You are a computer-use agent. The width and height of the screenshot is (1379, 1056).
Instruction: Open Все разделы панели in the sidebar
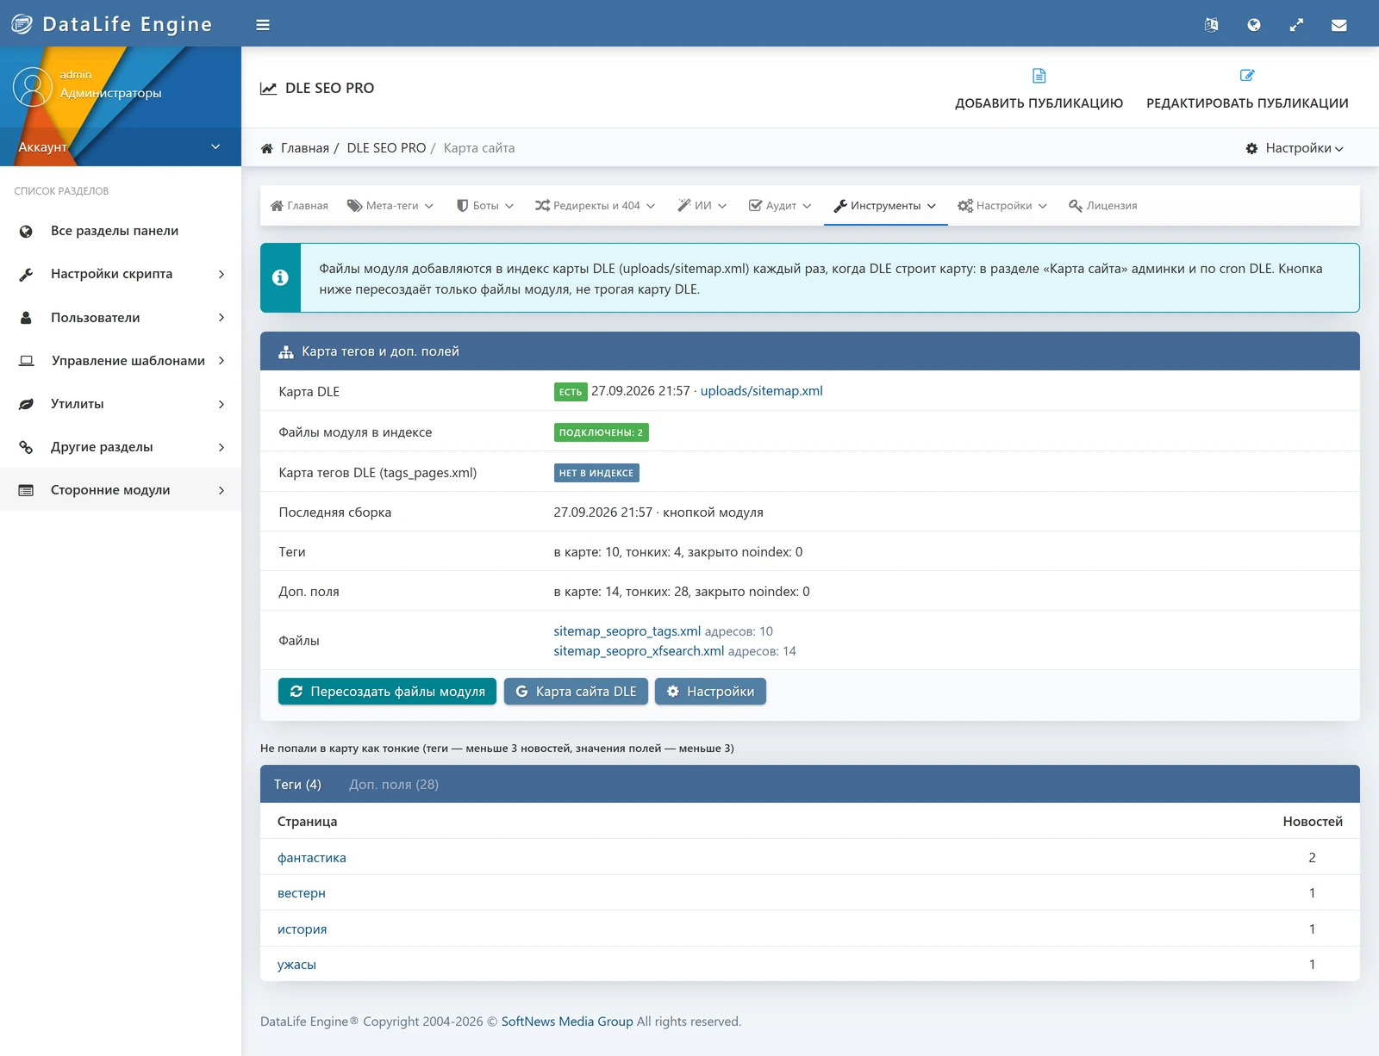click(x=121, y=231)
